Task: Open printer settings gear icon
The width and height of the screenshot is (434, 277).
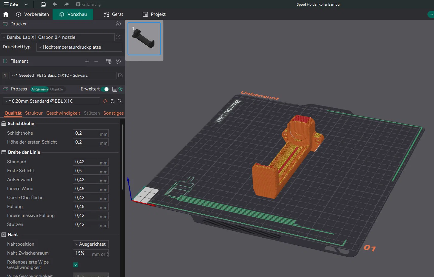Action: 118,24
